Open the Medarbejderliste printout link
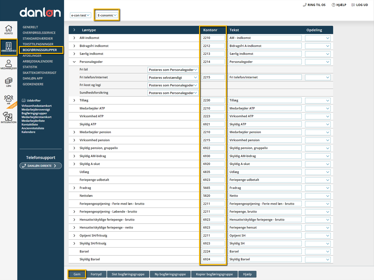374x280 pixels. [33, 121]
